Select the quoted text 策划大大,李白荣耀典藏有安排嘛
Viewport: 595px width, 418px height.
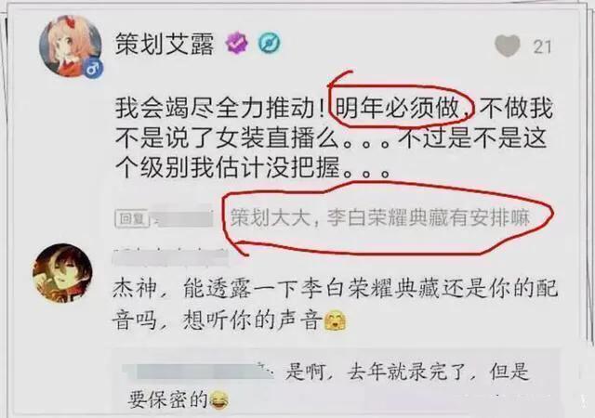(x=380, y=218)
